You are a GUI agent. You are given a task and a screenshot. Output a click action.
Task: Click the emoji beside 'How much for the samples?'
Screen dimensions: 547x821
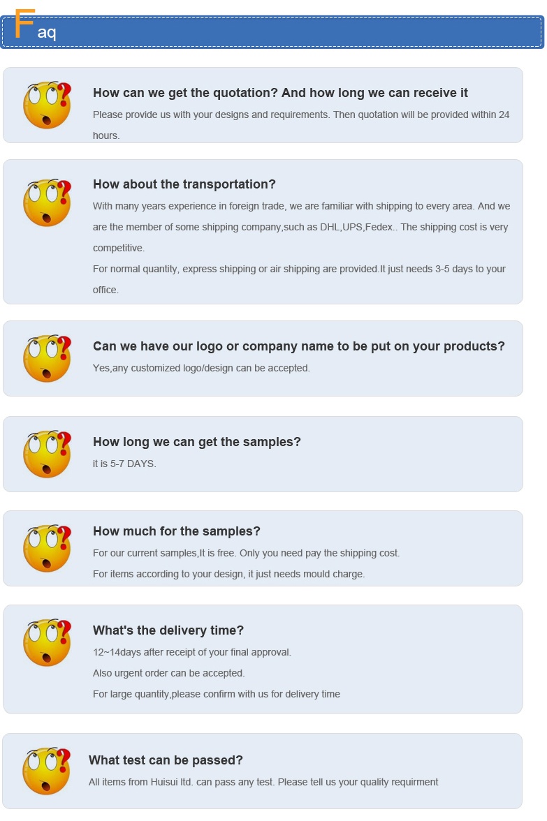(48, 548)
